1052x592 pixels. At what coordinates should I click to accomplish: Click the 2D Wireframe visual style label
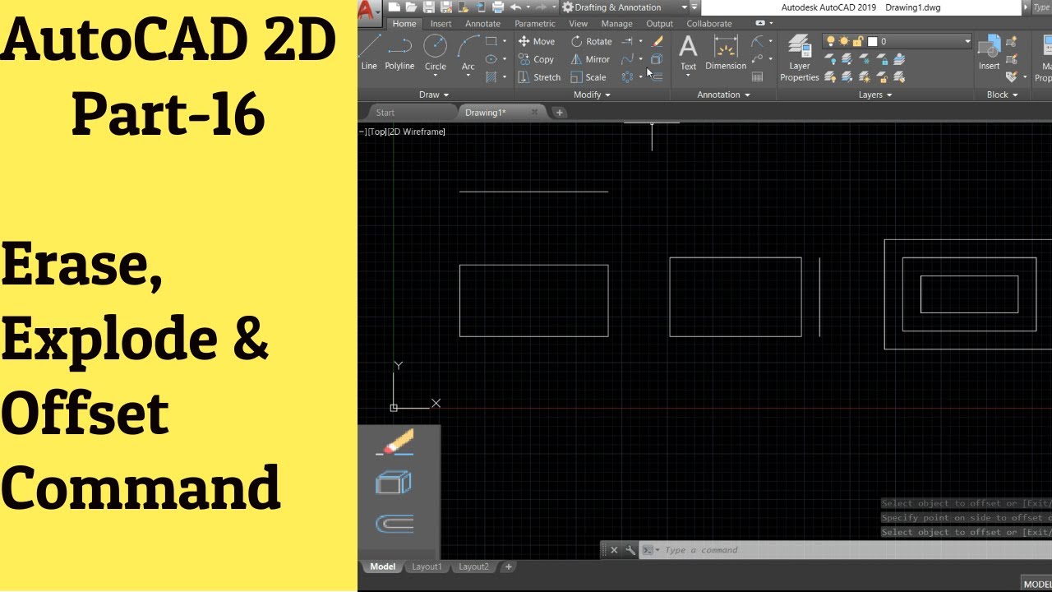coord(416,132)
